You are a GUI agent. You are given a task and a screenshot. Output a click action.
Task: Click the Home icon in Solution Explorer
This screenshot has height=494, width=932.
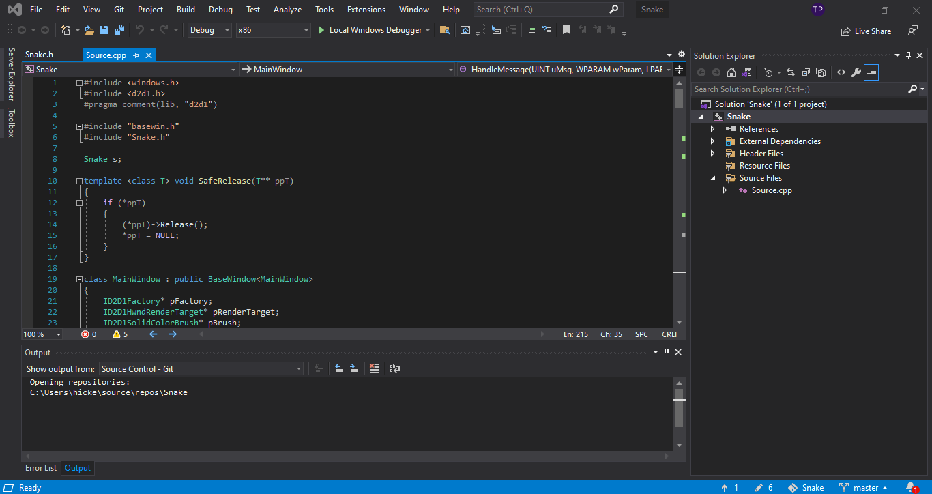pyautogui.click(x=731, y=72)
